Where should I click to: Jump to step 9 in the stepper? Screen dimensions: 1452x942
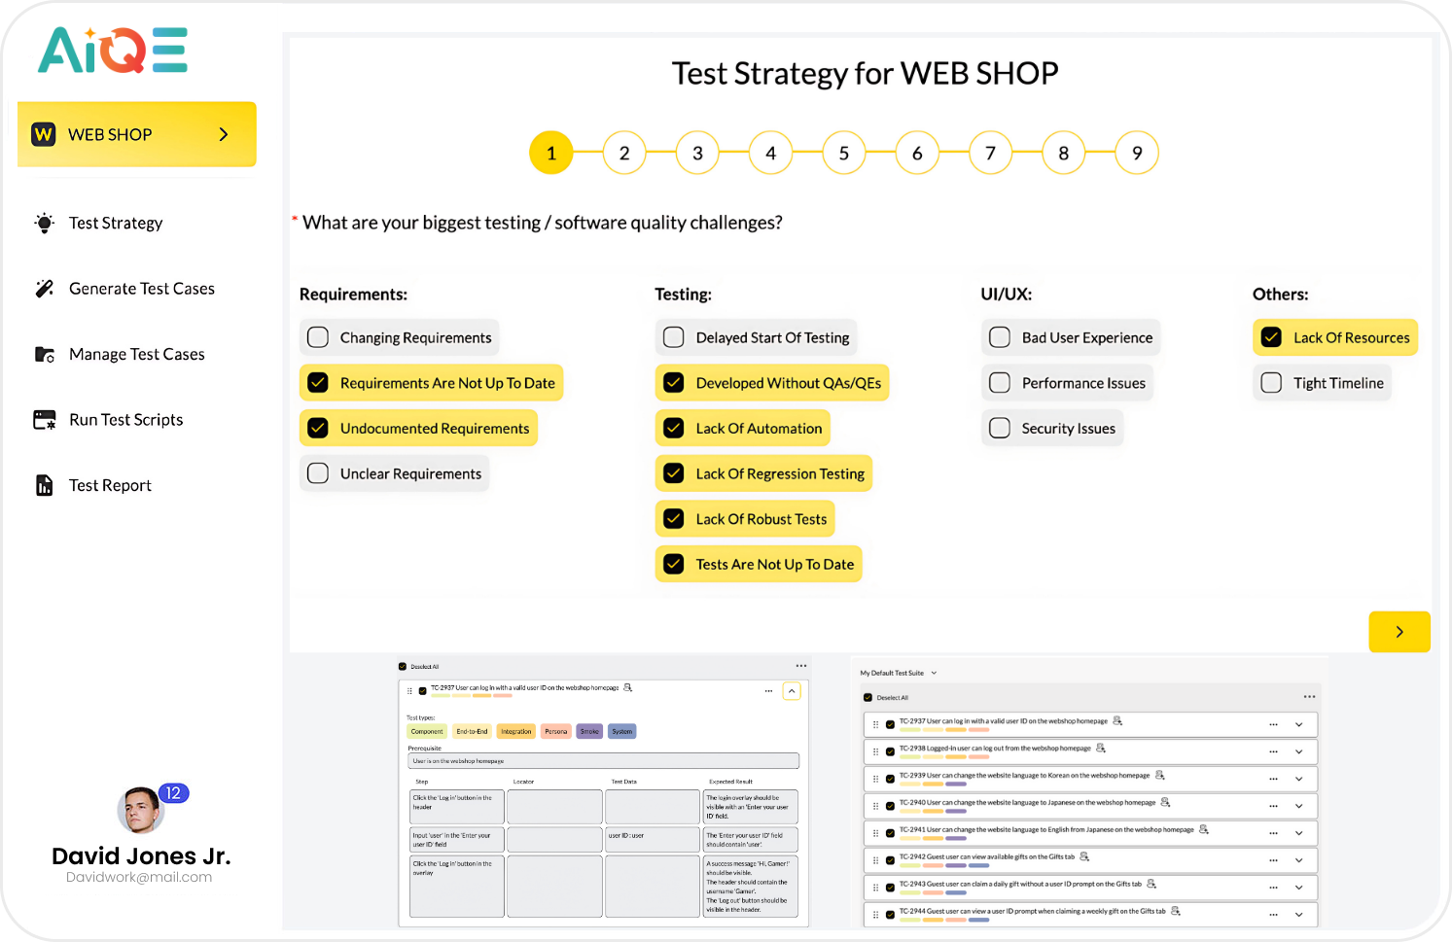coord(1136,153)
